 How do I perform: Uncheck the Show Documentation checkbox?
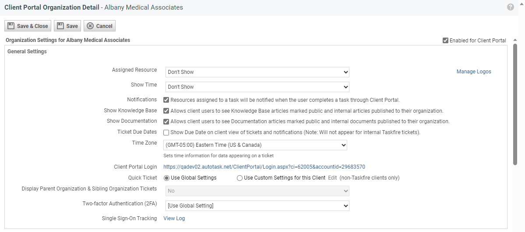[x=166, y=121]
